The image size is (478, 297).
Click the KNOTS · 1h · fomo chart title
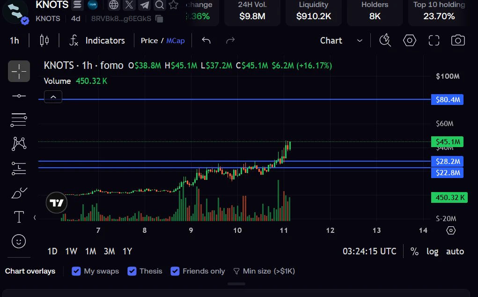tap(83, 66)
